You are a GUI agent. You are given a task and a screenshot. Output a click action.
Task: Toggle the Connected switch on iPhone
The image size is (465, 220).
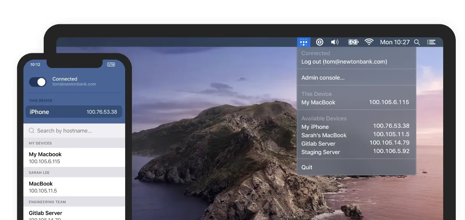point(38,82)
